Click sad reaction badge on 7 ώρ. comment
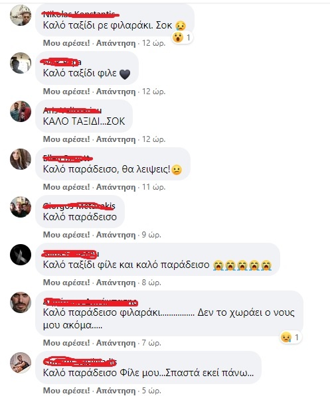The width and height of the screenshot is (330, 396). point(290,337)
